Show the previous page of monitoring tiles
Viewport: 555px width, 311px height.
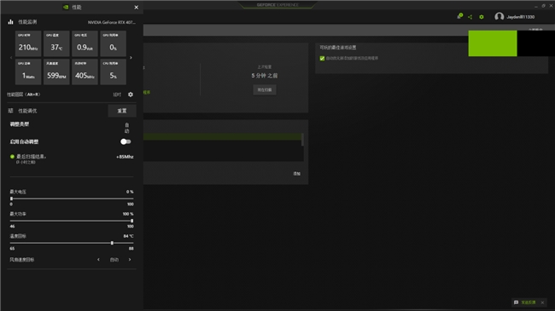click(x=11, y=58)
